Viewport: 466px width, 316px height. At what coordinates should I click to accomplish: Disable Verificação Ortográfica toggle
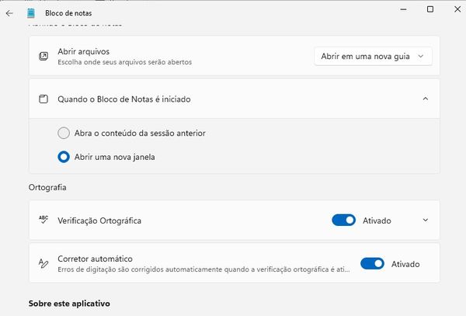[x=343, y=220]
